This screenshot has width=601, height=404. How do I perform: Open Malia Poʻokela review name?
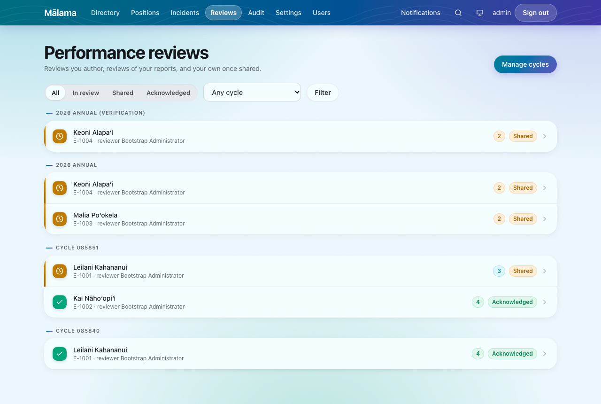pos(95,215)
